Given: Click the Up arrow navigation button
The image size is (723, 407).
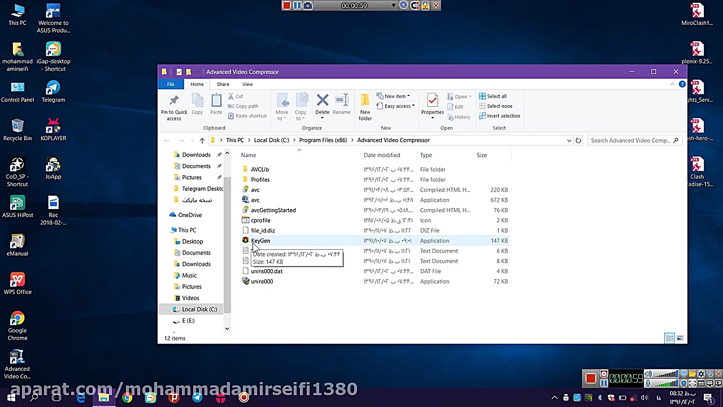Looking at the screenshot, I should 202,140.
